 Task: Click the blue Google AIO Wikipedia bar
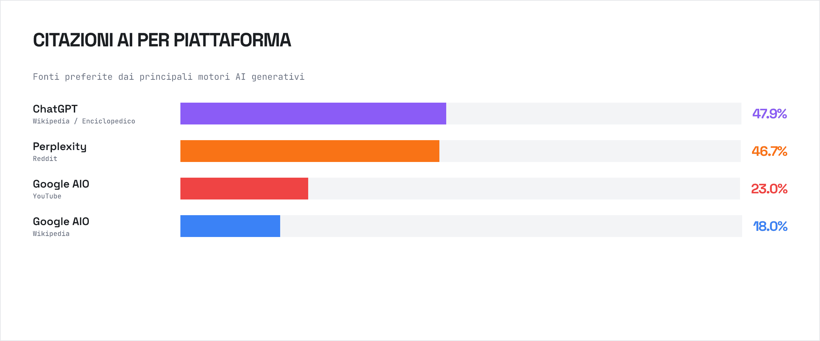coord(230,226)
